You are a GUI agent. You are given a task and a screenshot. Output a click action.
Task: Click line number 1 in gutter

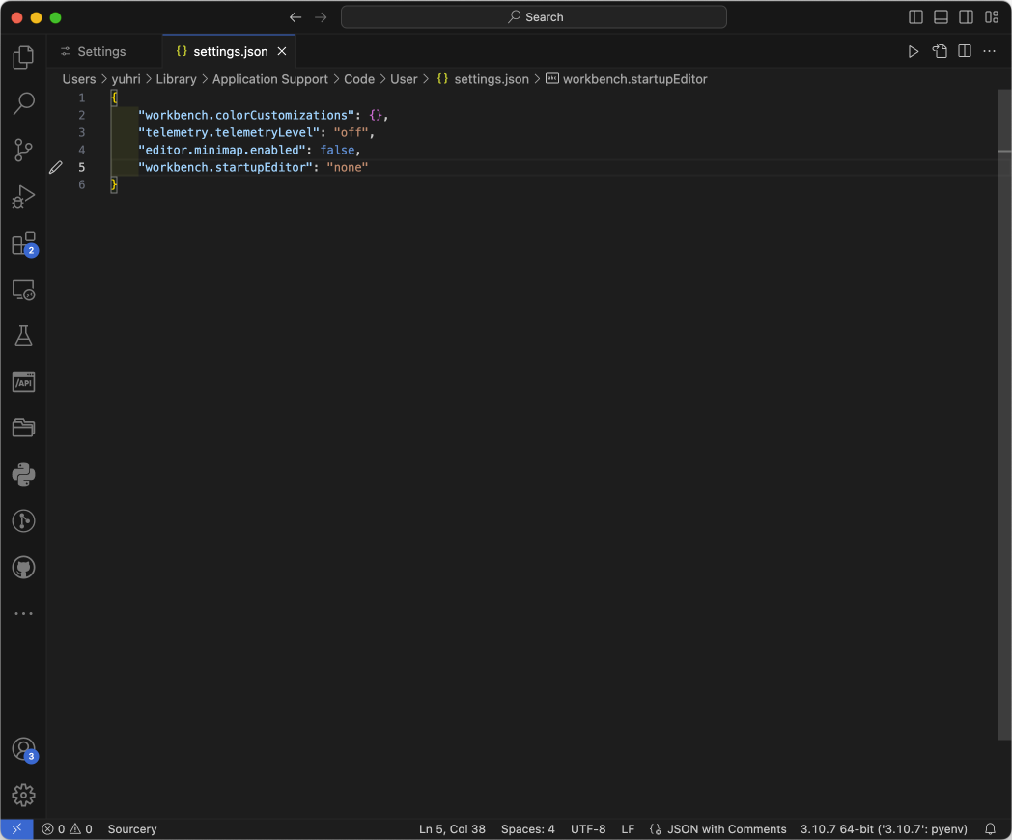pyautogui.click(x=82, y=98)
